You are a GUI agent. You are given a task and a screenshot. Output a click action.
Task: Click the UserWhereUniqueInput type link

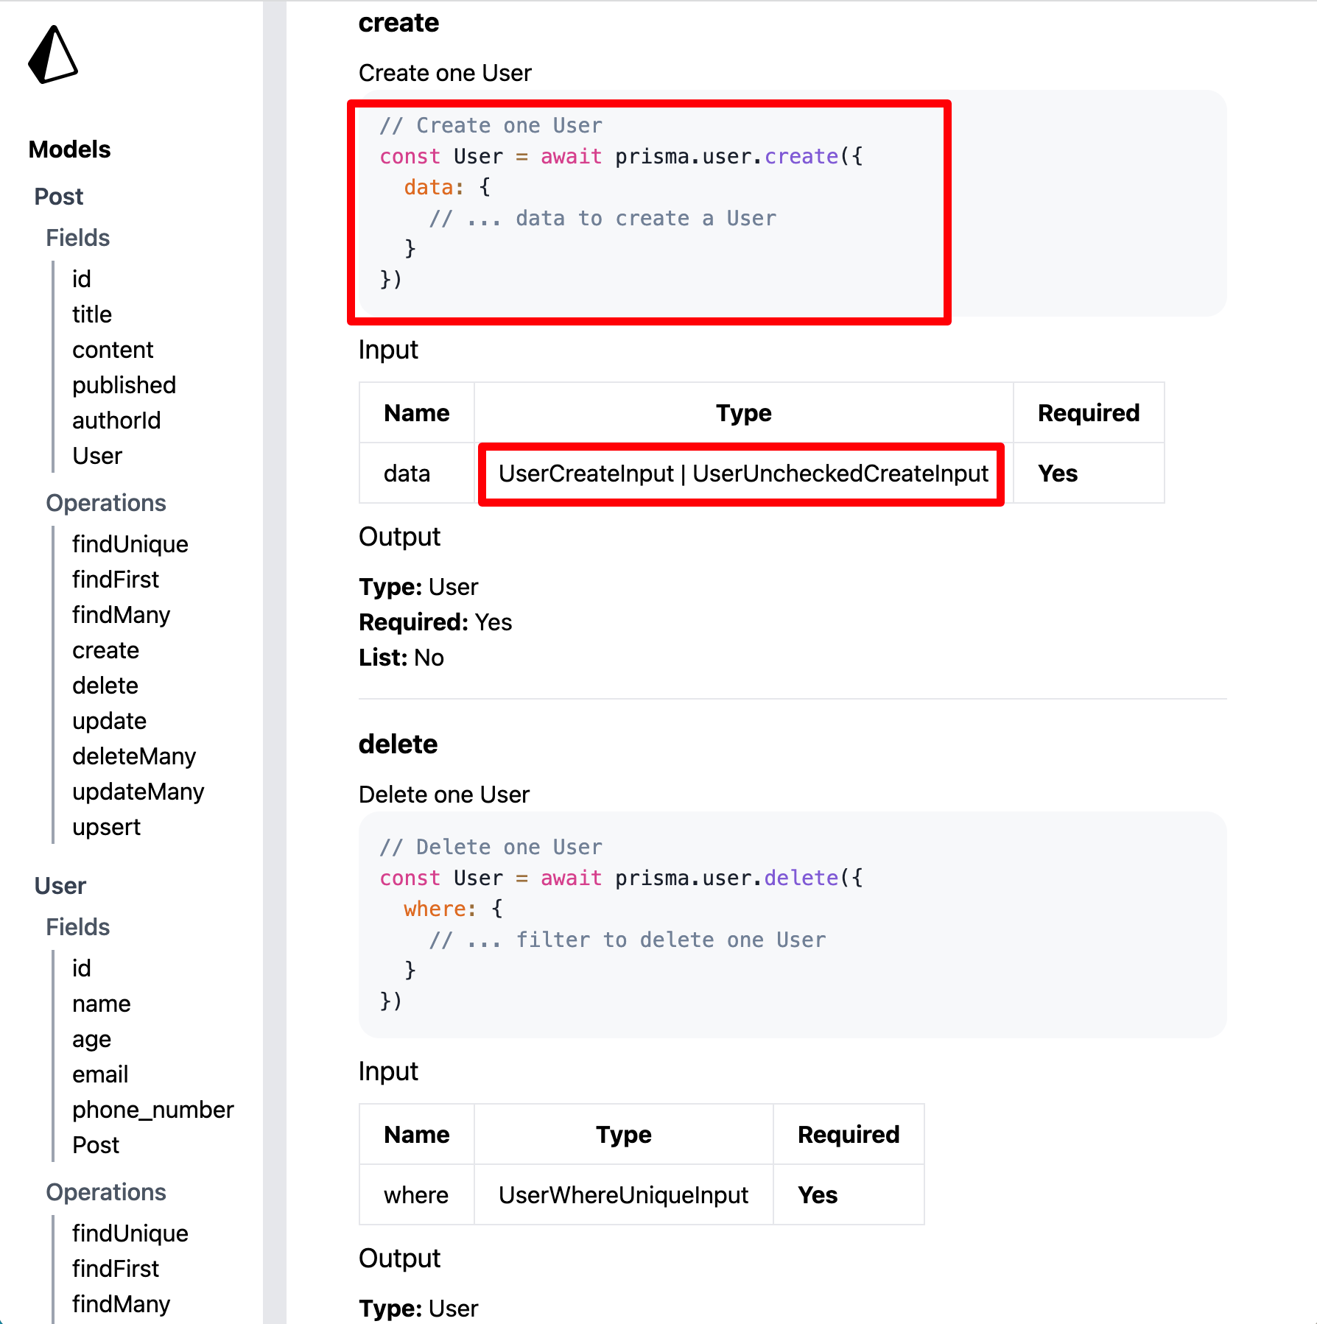623,1195
